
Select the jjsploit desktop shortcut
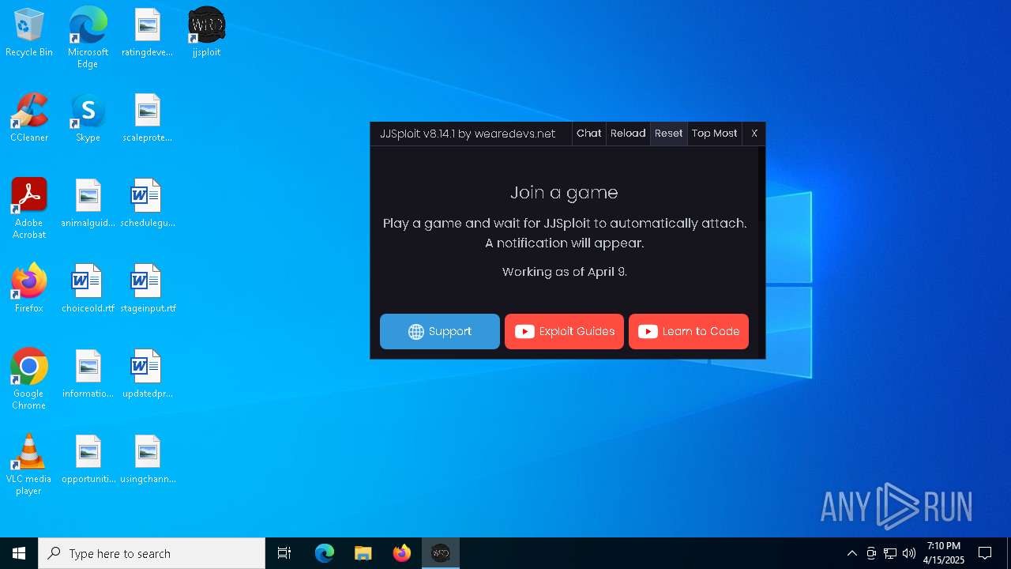click(206, 33)
